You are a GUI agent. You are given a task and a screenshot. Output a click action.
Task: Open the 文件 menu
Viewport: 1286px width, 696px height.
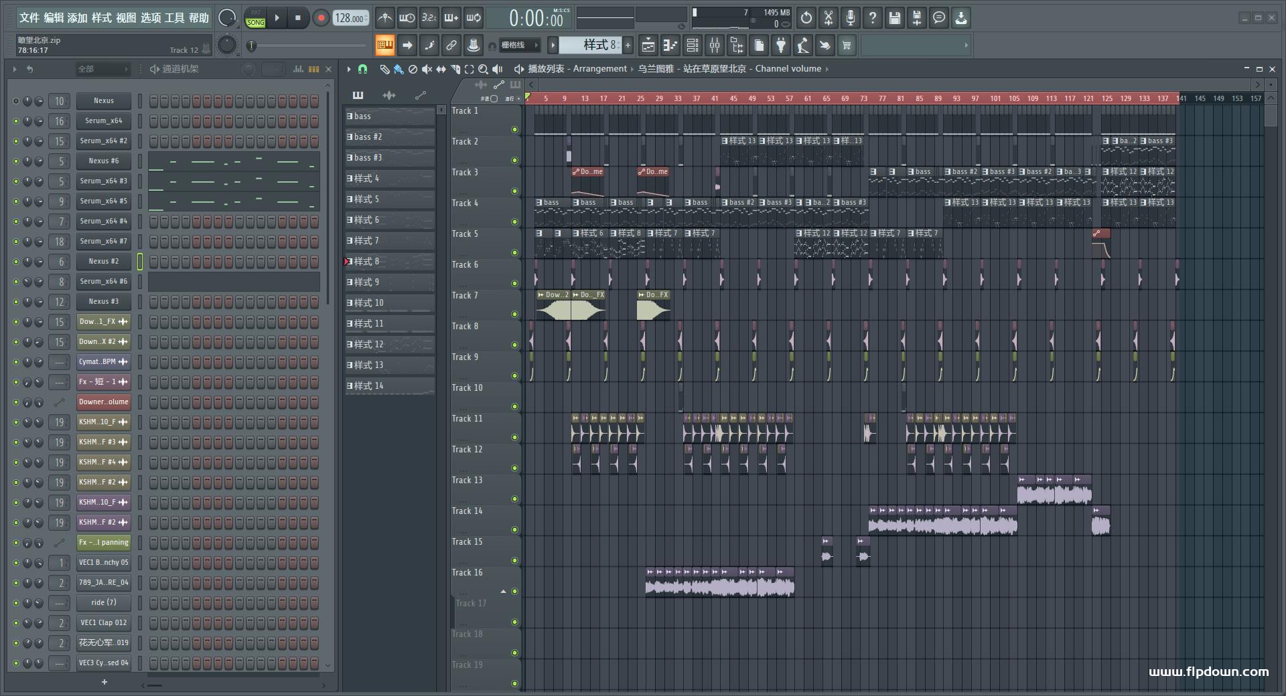[x=29, y=18]
